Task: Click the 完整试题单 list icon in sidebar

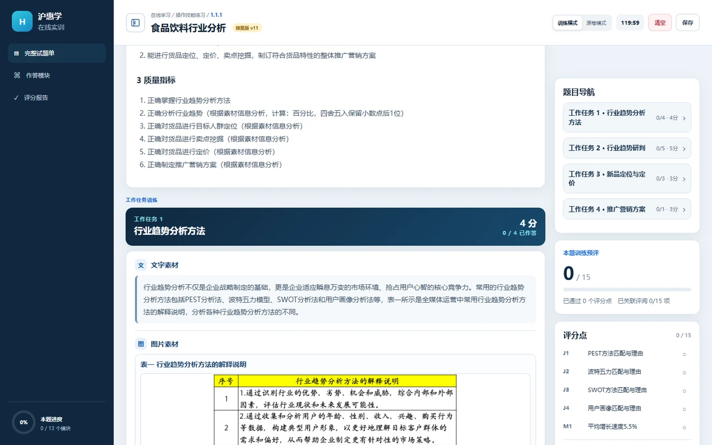Action: pyautogui.click(x=16, y=53)
